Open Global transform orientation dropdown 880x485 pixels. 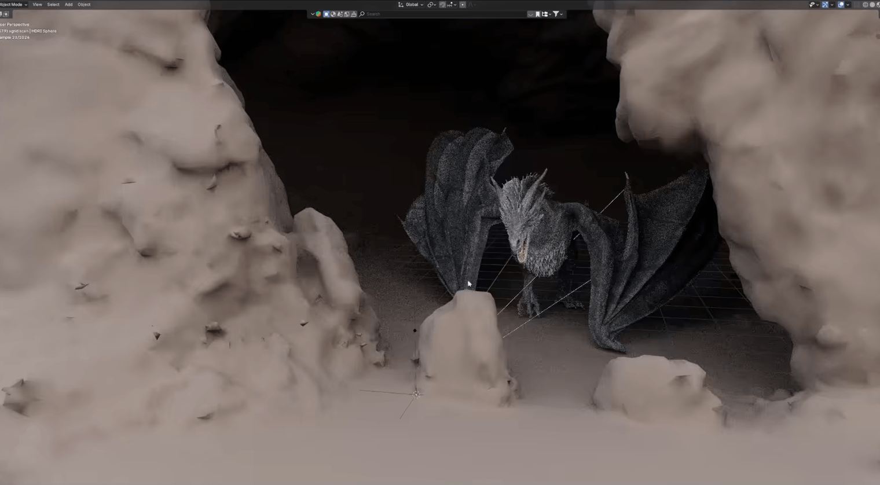pyautogui.click(x=410, y=5)
